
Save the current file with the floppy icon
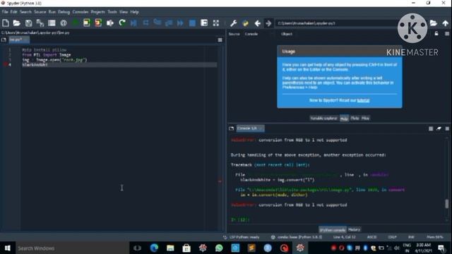(28, 23)
